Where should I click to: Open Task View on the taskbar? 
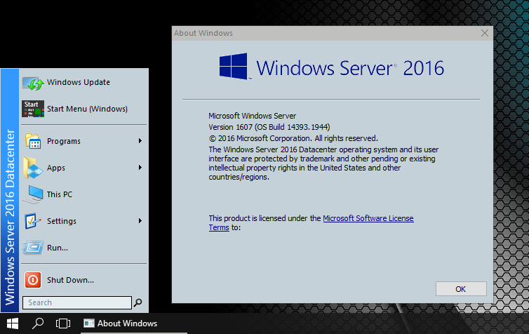tap(63, 323)
